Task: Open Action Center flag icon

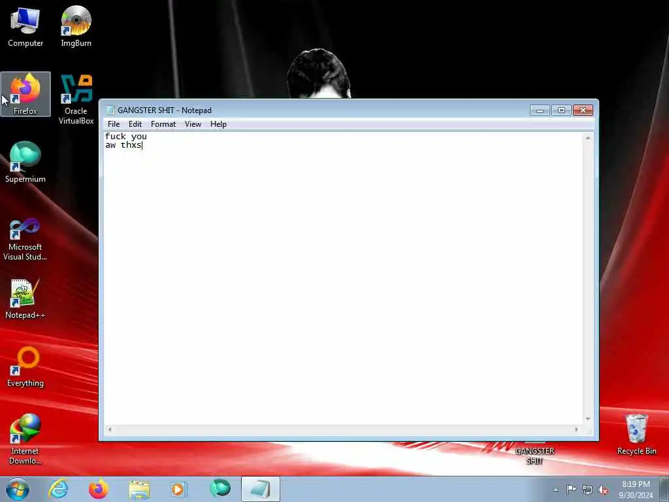Action: click(x=571, y=489)
